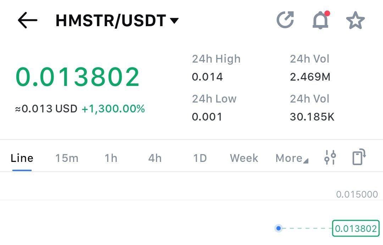Select the 1D timeframe tab
383x245 pixels.
(200, 158)
